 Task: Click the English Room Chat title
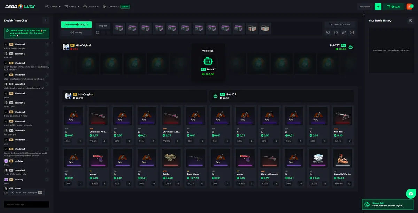16,21
